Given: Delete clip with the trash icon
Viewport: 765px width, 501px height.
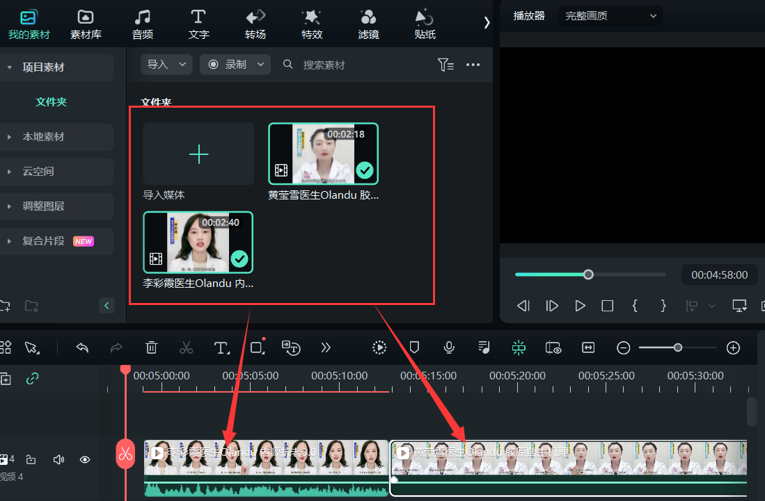Looking at the screenshot, I should coord(152,347).
